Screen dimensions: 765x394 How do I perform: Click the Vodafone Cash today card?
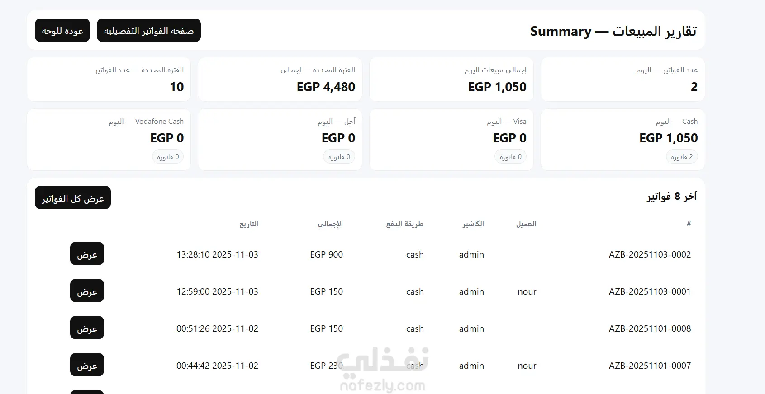pyautogui.click(x=109, y=139)
